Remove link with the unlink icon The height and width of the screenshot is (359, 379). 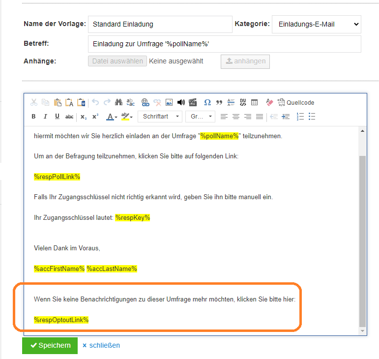click(157, 102)
